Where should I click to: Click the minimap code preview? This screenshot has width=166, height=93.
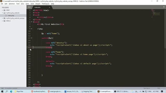pyautogui.click(x=156, y=13)
